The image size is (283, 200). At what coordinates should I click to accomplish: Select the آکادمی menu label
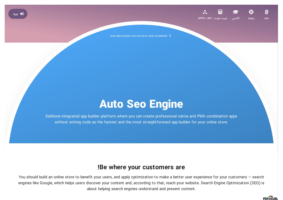[x=235, y=18]
